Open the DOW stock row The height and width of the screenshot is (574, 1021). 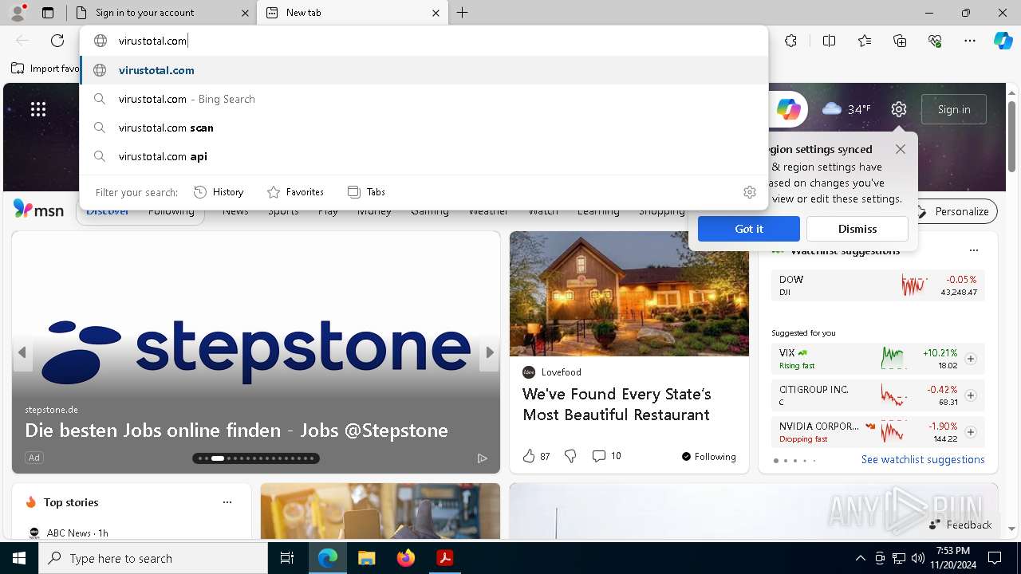(878, 285)
